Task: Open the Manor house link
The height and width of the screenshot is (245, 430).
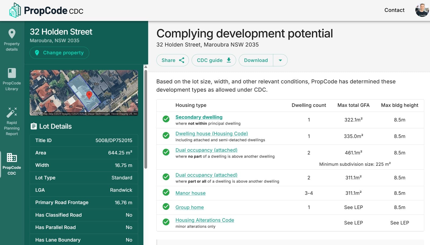Action: [191, 193]
